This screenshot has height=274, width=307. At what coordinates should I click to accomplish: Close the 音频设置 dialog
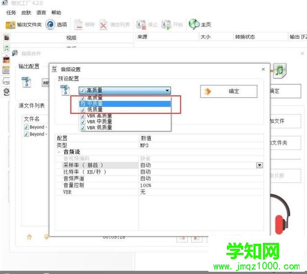(x=263, y=69)
